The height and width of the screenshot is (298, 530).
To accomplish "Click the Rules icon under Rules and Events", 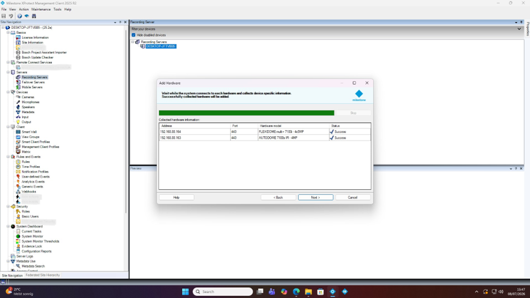I will tap(18, 162).
